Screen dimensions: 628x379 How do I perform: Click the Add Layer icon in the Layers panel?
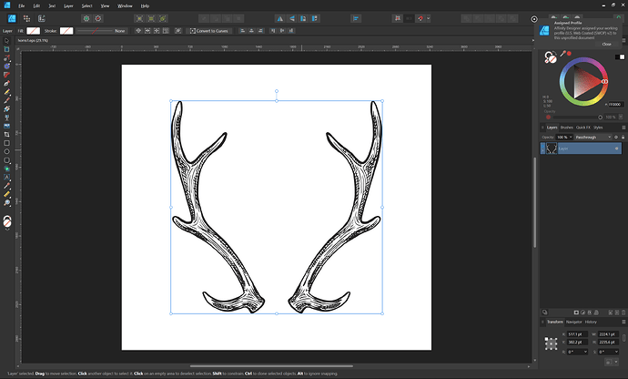611,312
